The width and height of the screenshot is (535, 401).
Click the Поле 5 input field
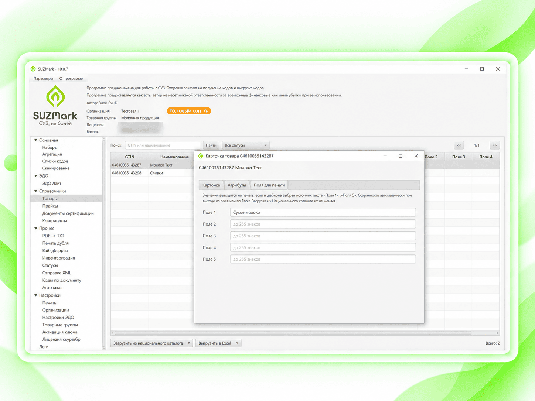[323, 259]
